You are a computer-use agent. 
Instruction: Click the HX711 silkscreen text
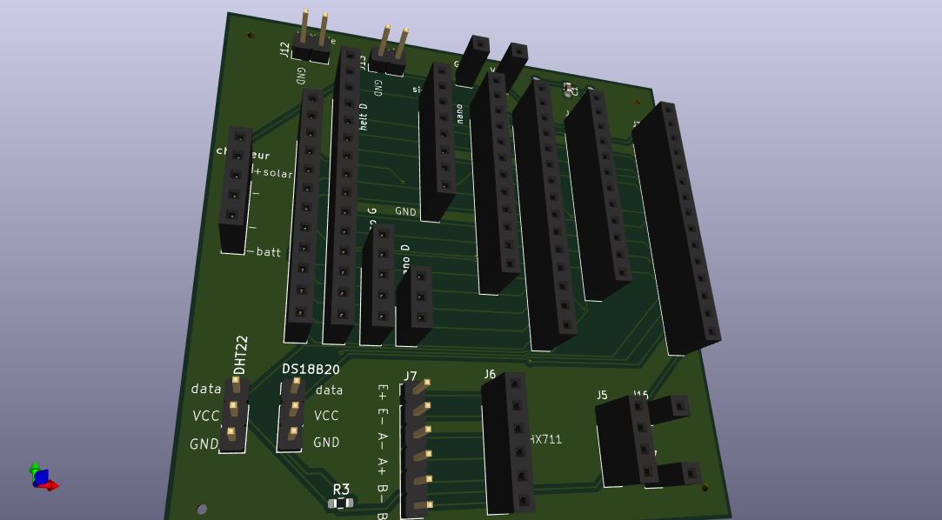pyautogui.click(x=546, y=439)
